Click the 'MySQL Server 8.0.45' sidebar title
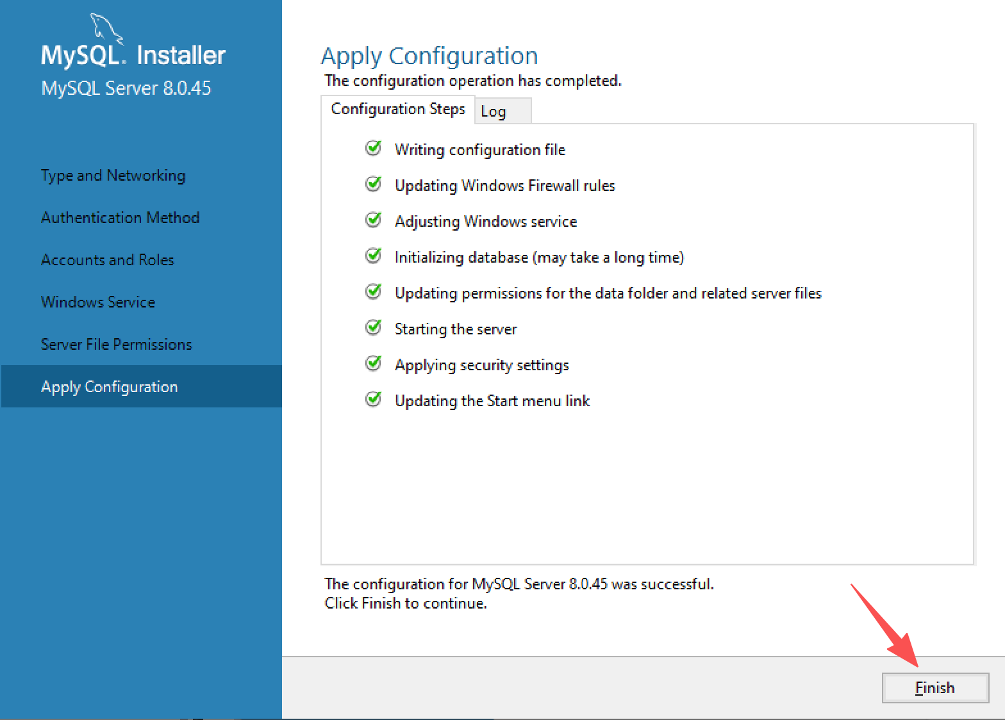1005x720 pixels. (126, 88)
